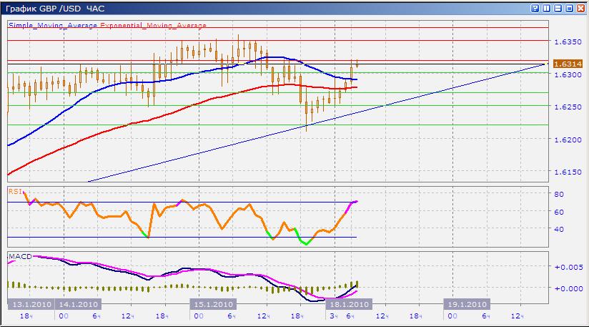The image size is (589, 327).
Task: Click the horizontal split icon in title bar
Action: pos(558,8)
